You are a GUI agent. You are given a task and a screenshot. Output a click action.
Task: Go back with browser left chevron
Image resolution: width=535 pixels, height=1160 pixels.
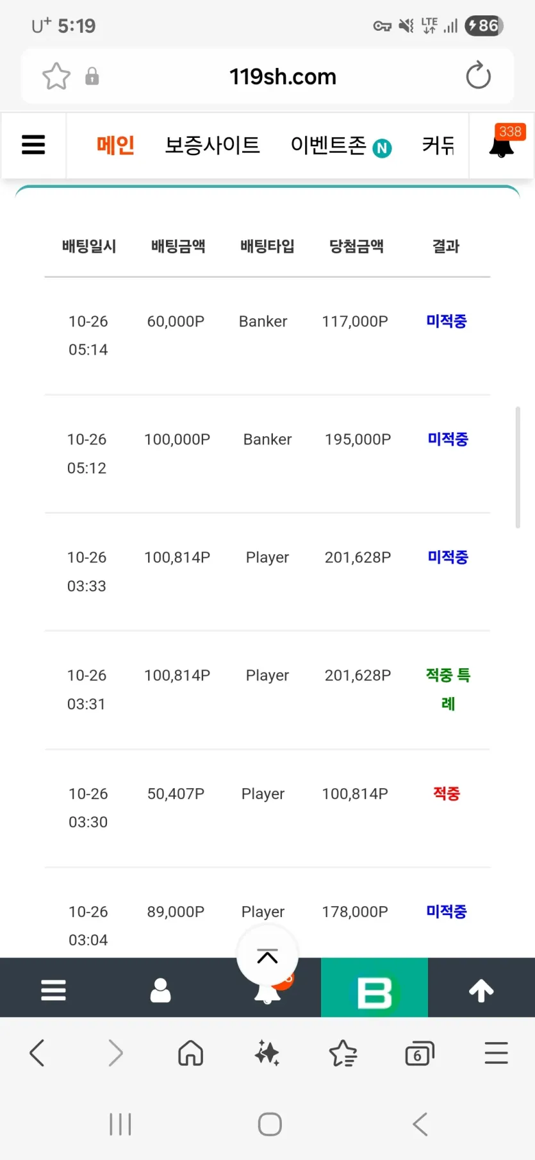pos(38,1053)
